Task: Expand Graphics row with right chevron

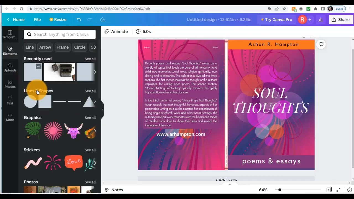Action: click(95, 130)
